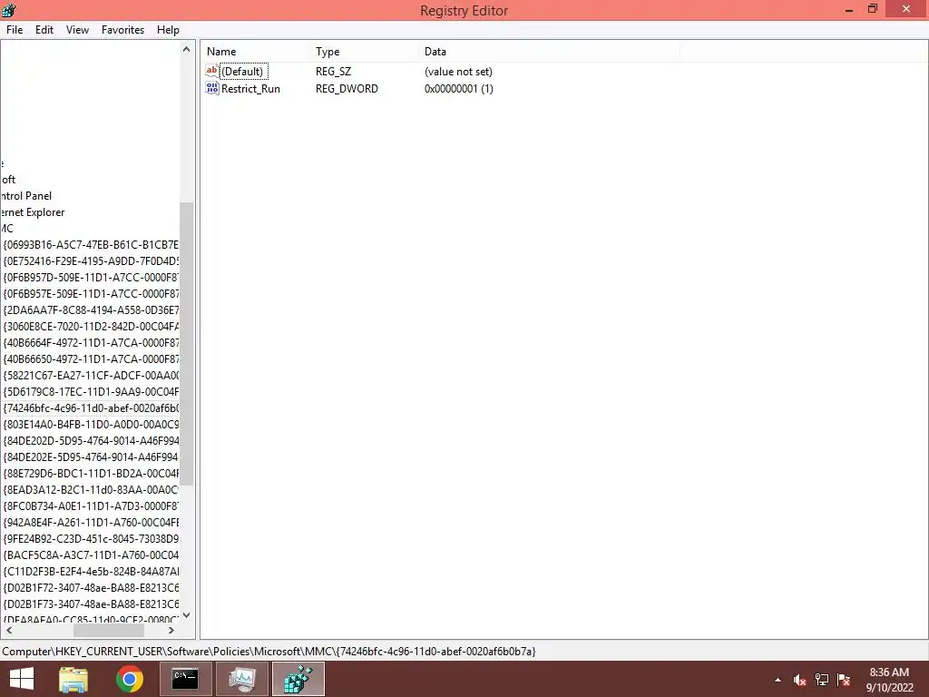Viewport: 929px width, 697px height.
Task: Select the {9FE24B92-C23D-451c key
Action: click(91, 539)
